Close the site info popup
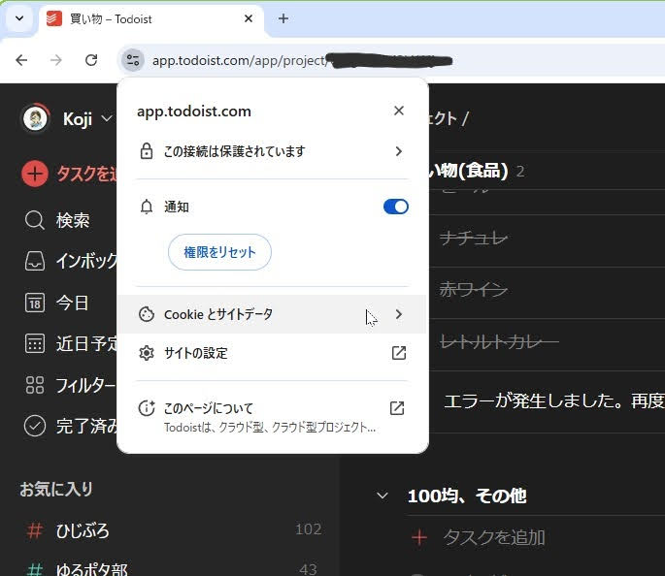 coord(398,111)
